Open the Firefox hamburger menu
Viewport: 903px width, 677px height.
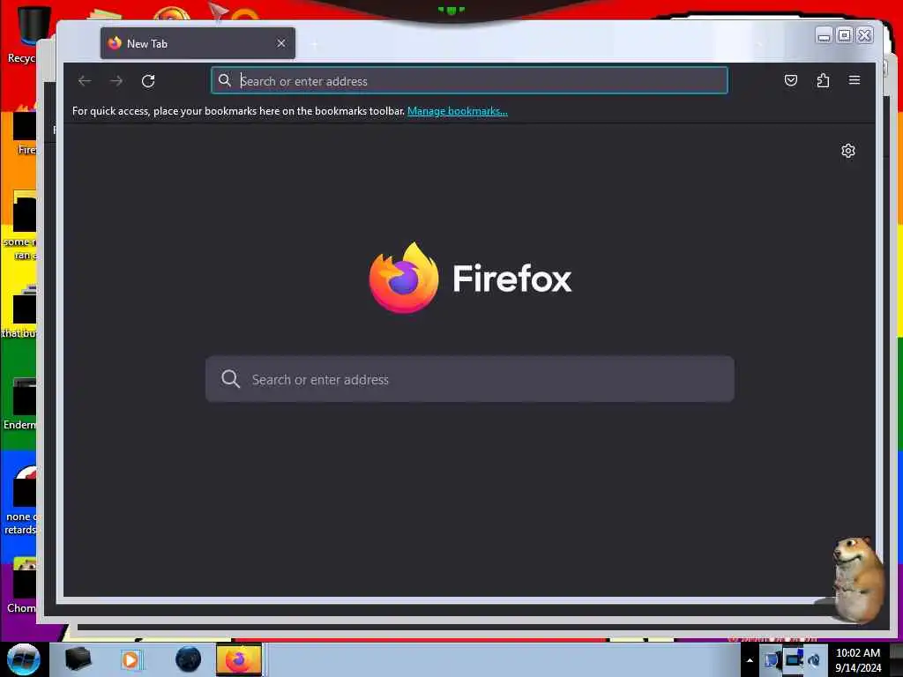tap(854, 80)
